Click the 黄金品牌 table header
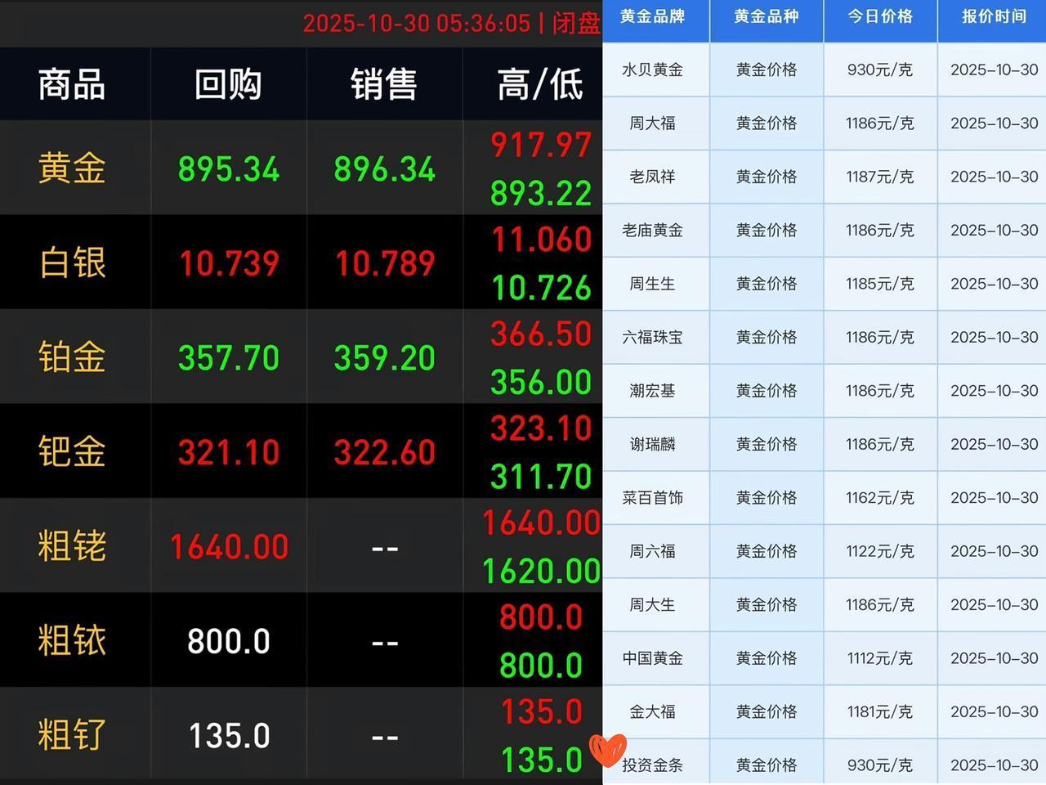The height and width of the screenshot is (785, 1046). 652,16
